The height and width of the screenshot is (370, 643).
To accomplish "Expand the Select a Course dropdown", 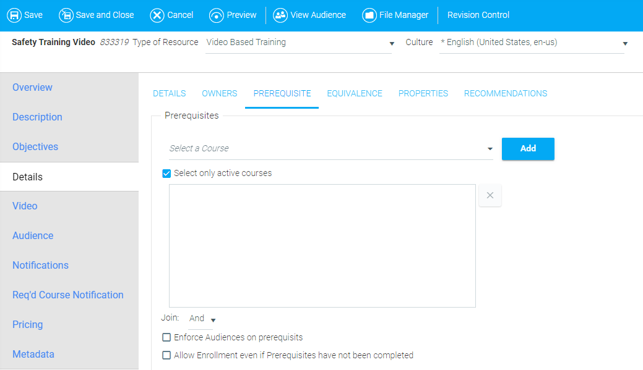I will click(490, 149).
